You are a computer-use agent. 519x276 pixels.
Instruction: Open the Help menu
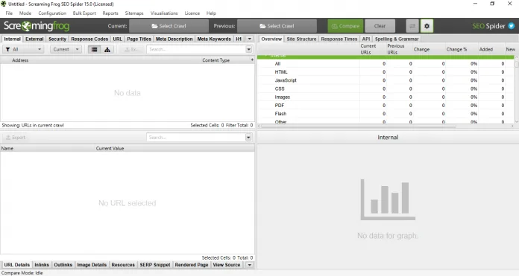tap(211, 13)
